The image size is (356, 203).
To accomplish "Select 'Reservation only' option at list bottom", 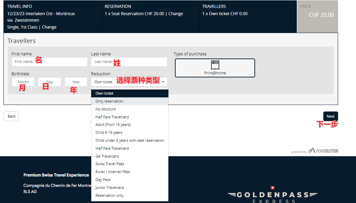I will click(x=130, y=195).
